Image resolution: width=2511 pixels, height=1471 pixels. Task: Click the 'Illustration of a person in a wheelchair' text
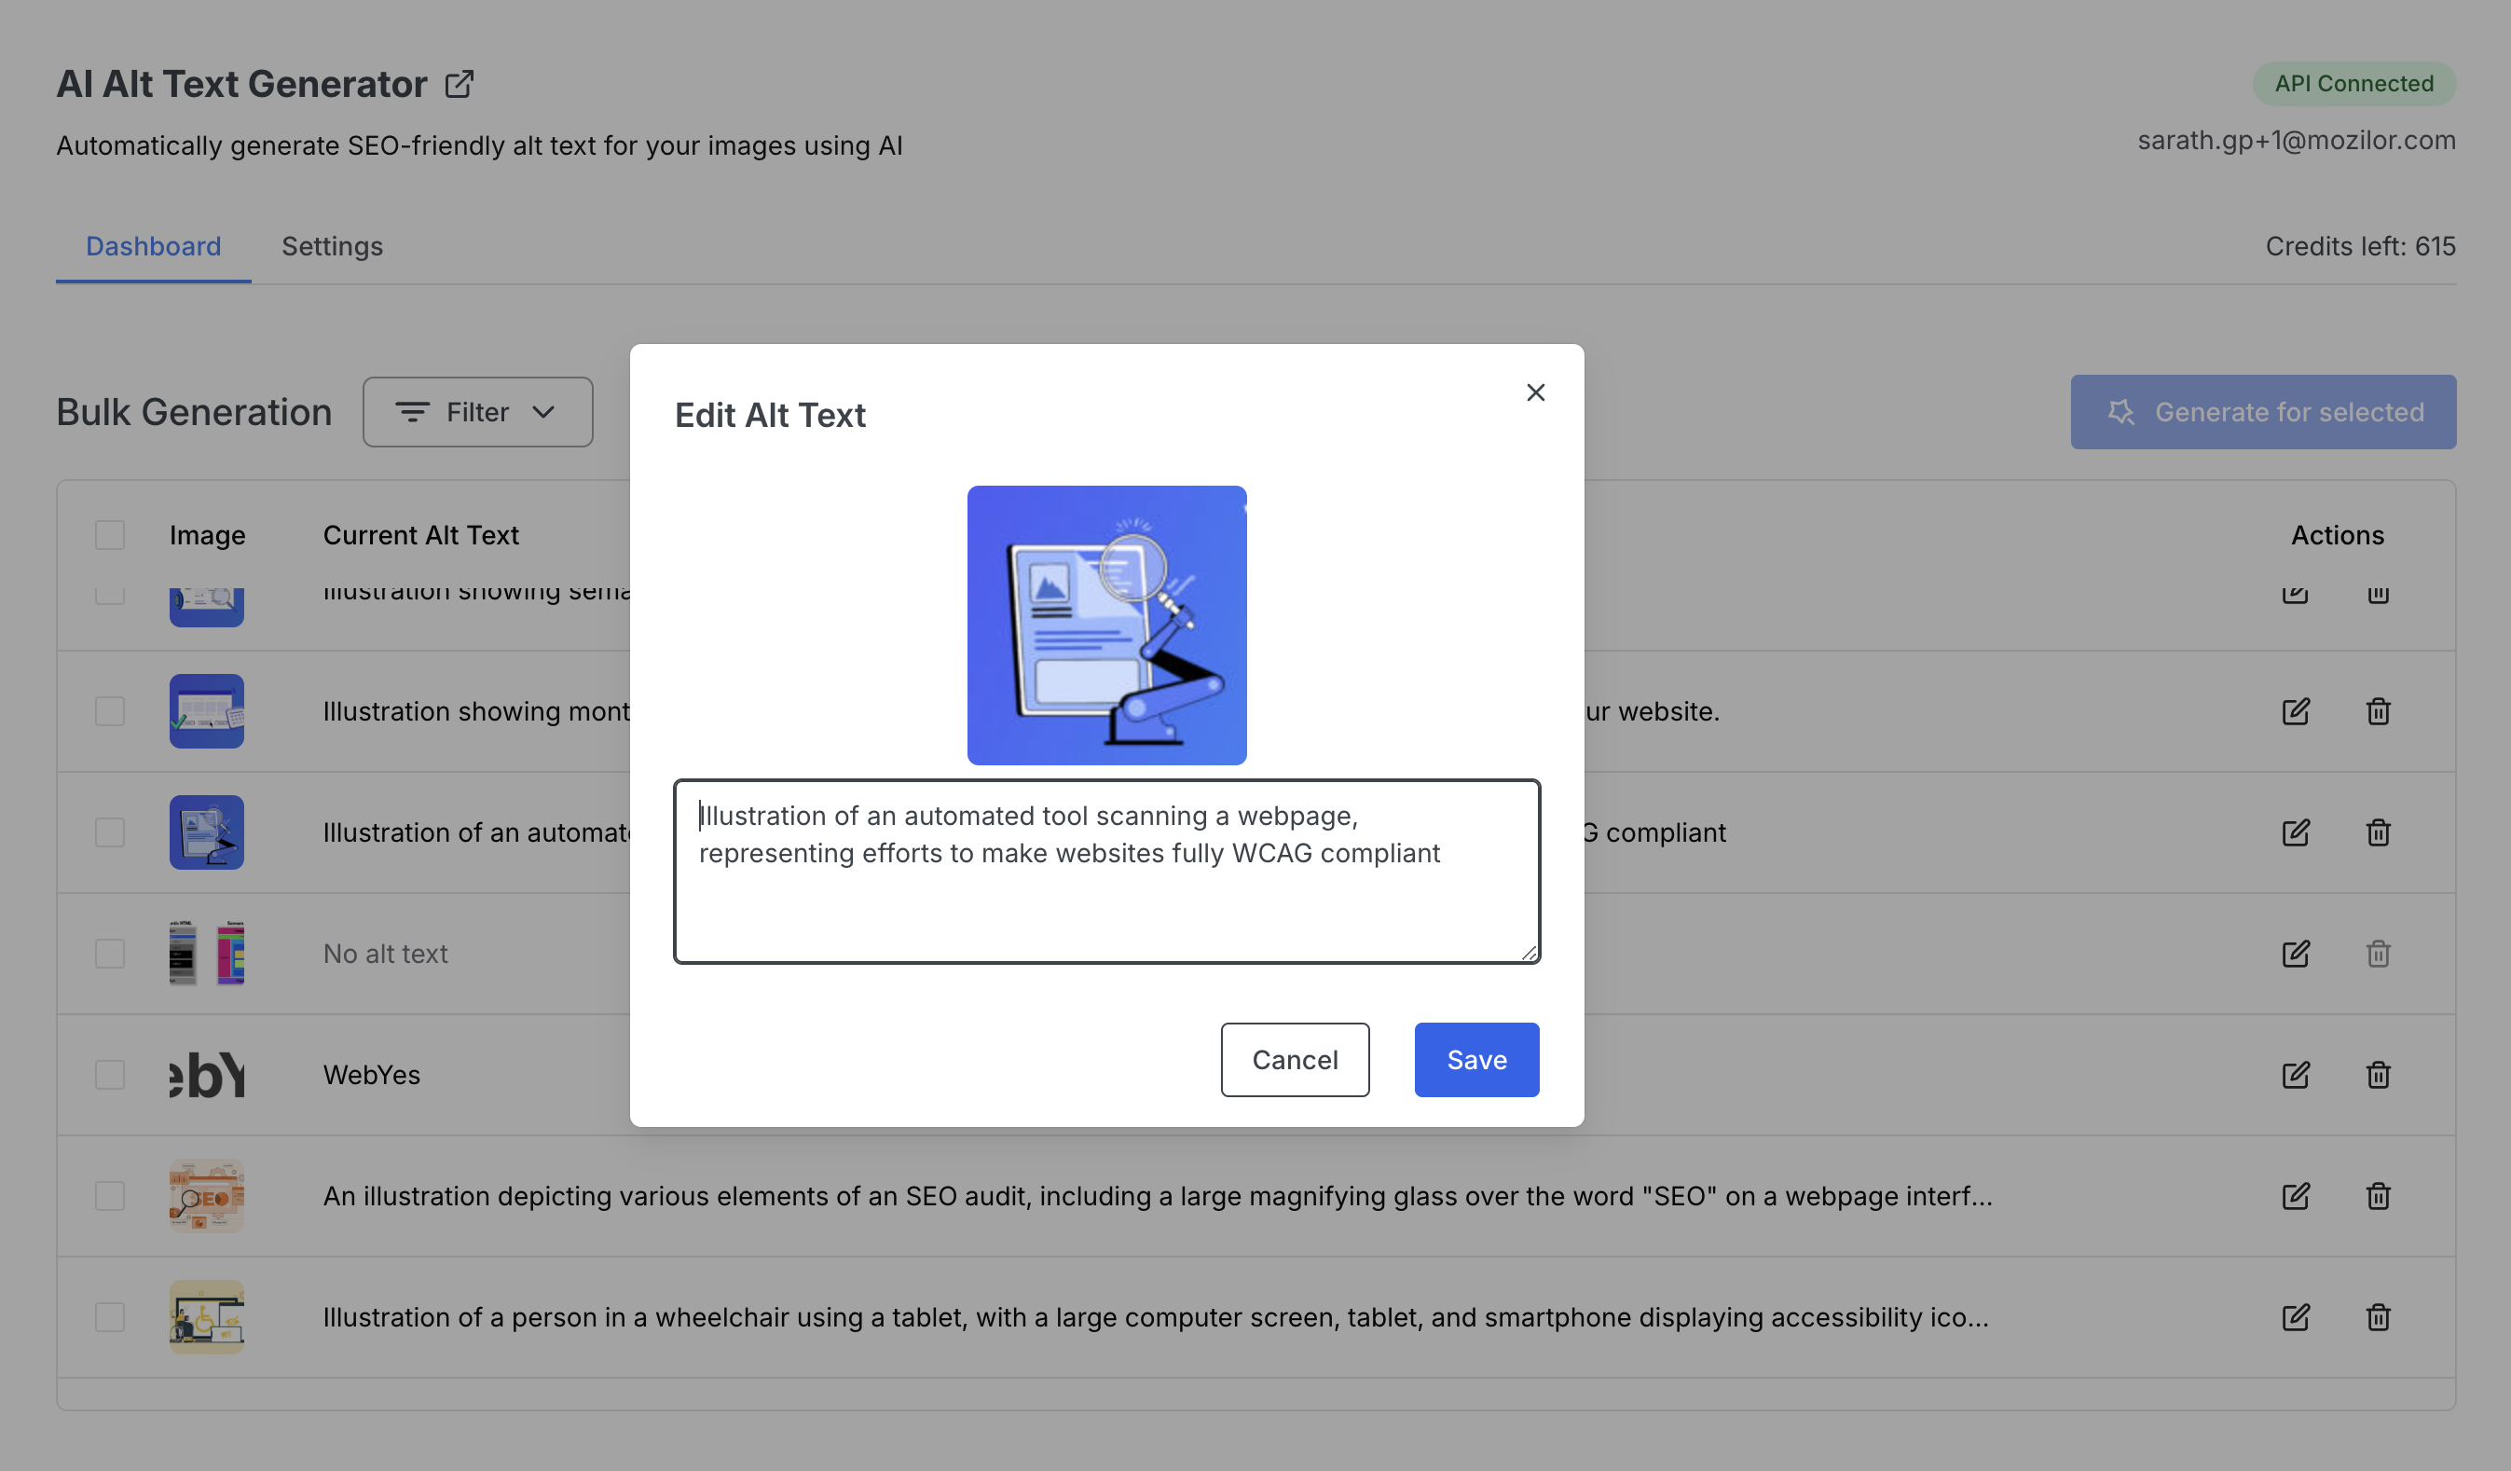[1156, 1317]
